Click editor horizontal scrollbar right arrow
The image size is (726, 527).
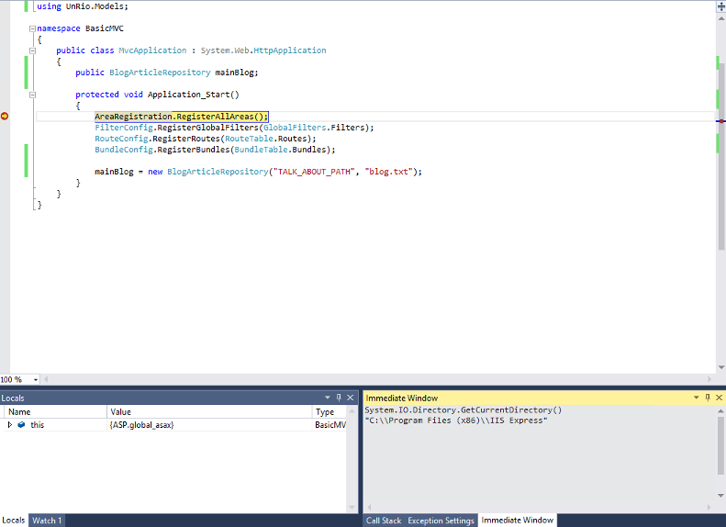pyautogui.click(x=709, y=379)
